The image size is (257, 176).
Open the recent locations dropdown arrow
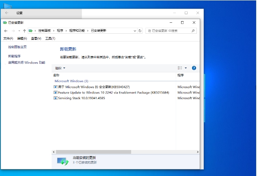click(x=19, y=30)
